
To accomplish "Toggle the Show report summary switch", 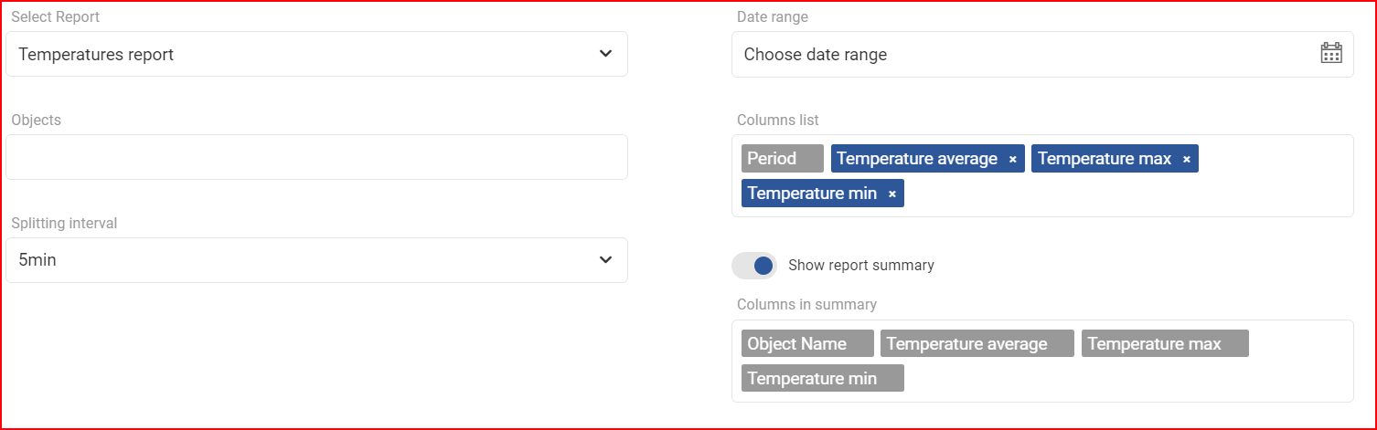I will (x=754, y=266).
